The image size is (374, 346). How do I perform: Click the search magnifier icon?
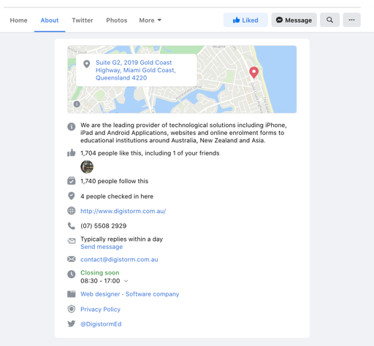tap(329, 20)
